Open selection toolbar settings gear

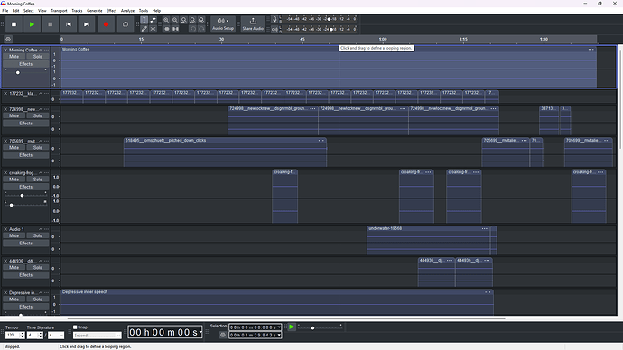tap(222, 335)
